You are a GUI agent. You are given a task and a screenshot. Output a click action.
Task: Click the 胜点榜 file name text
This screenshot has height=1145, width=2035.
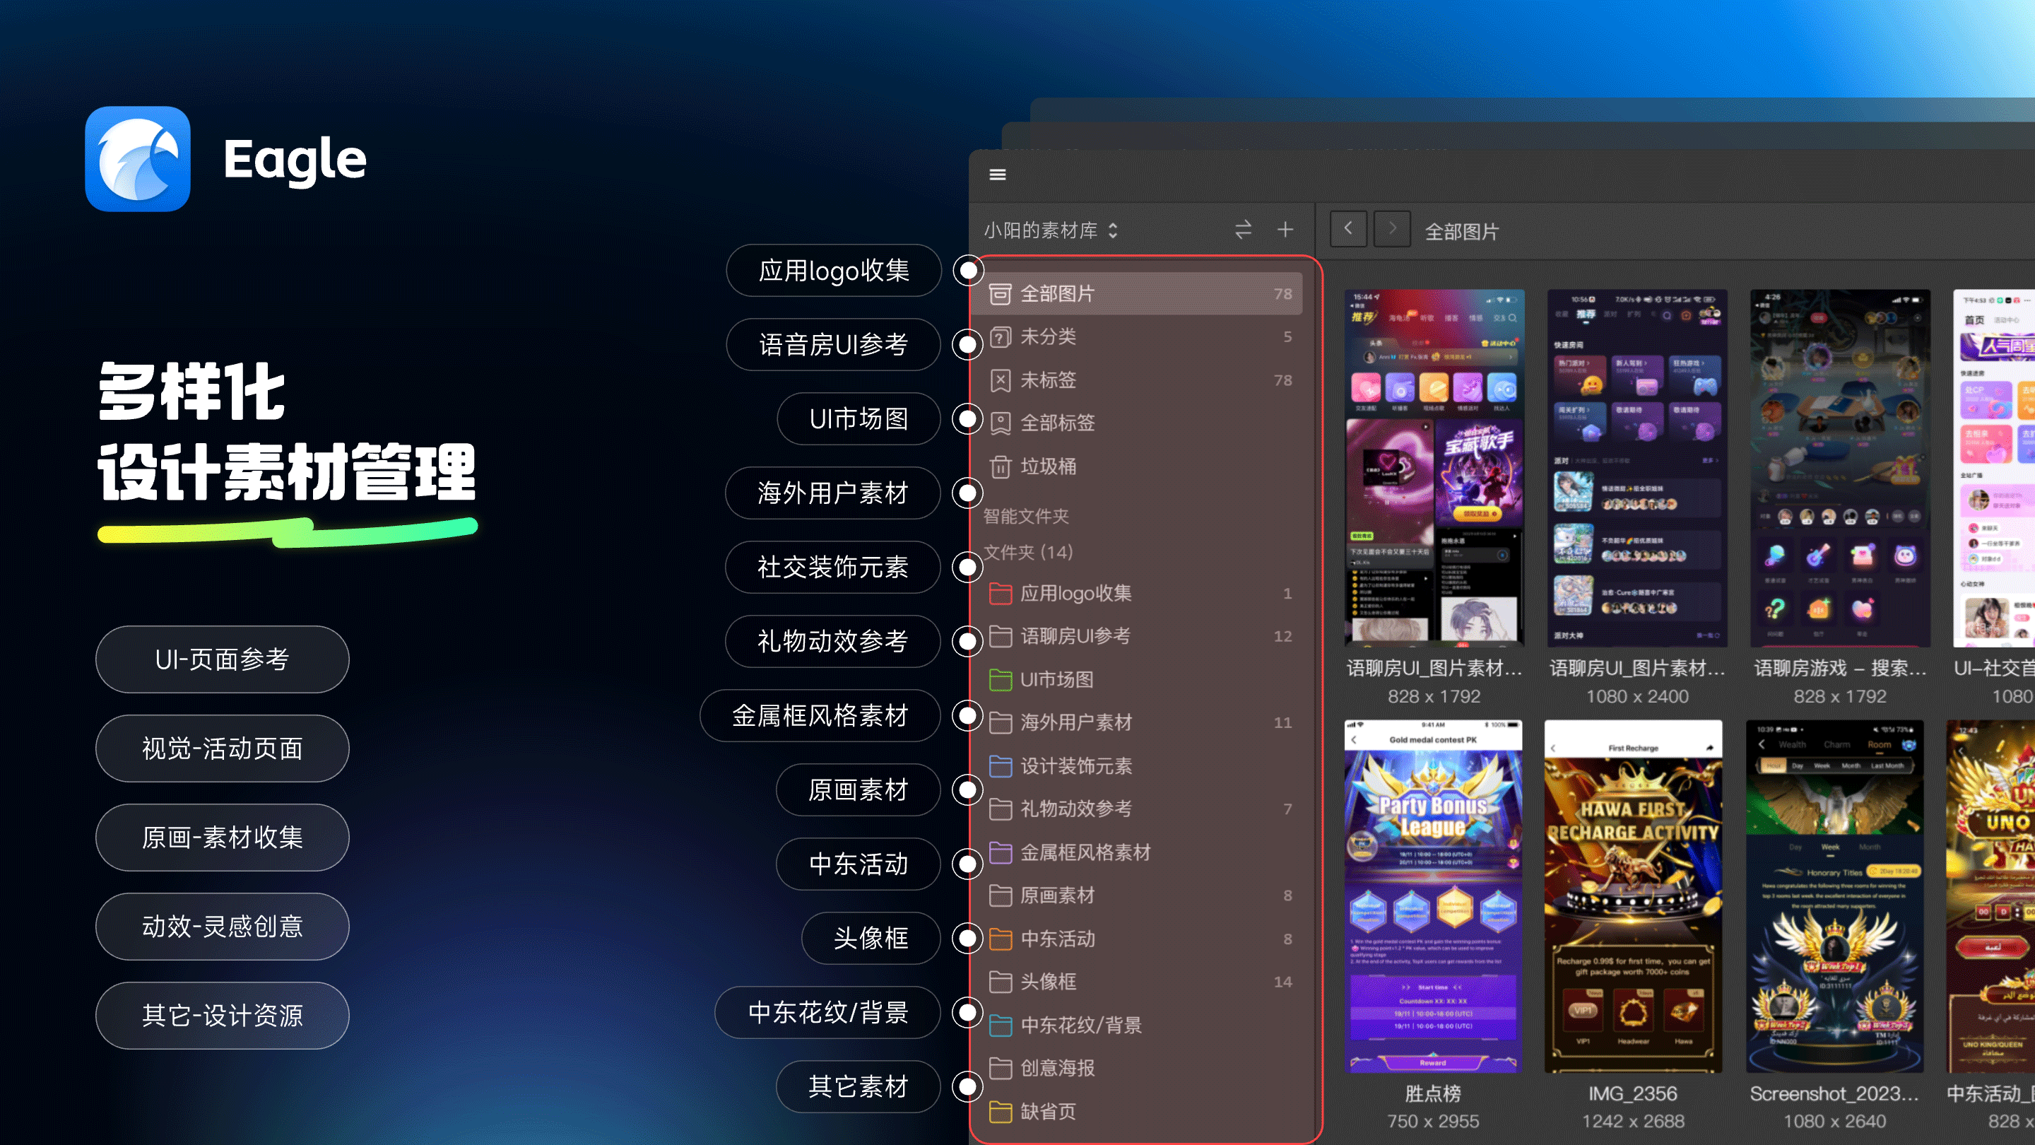coord(1433,1093)
